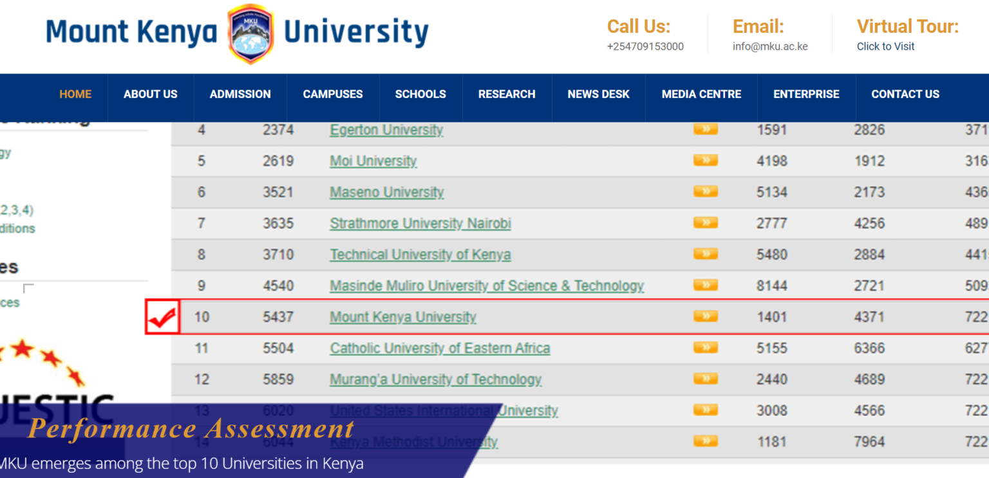989x478 pixels.
Task: Click the arrow icon beside Kenya Methodist University
Action: 705,441
